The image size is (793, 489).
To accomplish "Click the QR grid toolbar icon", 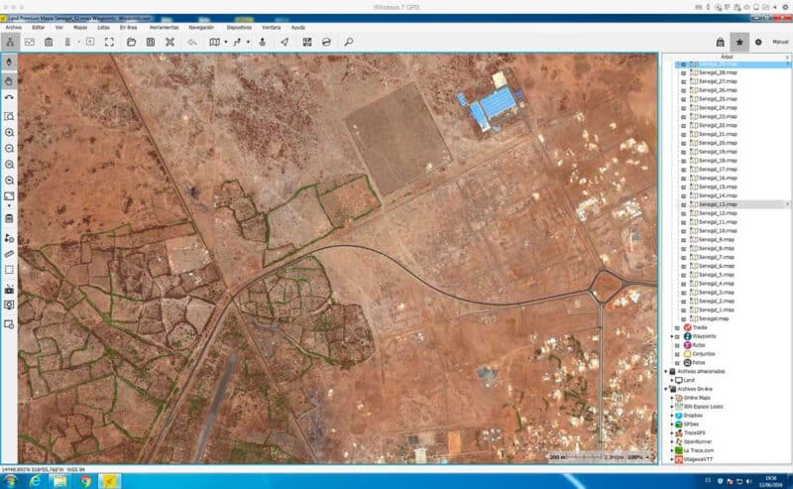I will pyautogui.click(x=307, y=42).
